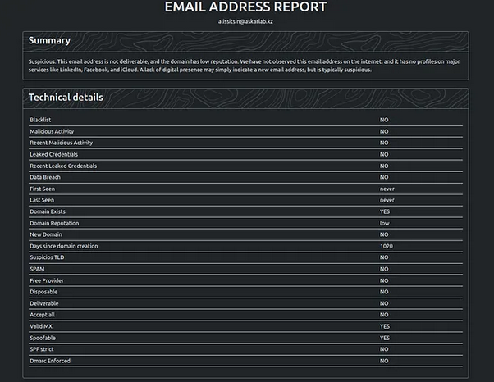
Task: Select the Summary section heading
Action: pyautogui.click(x=49, y=40)
